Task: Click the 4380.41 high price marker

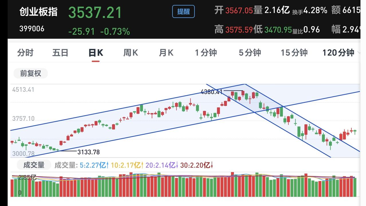Action: click(212, 92)
